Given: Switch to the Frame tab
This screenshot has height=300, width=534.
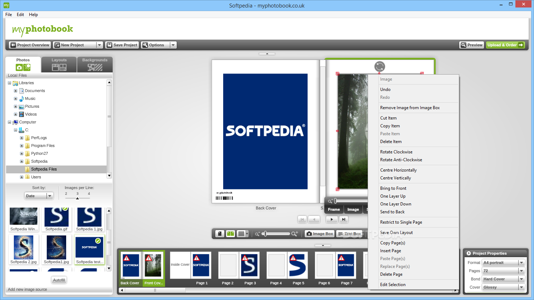Looking at the screenshot, I should pyautogui.click(x=334, y=209).
